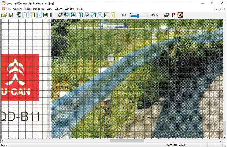Click the transverse diagonal arrow icon
The height and width of the screenshot is (147, 227).
100,15
